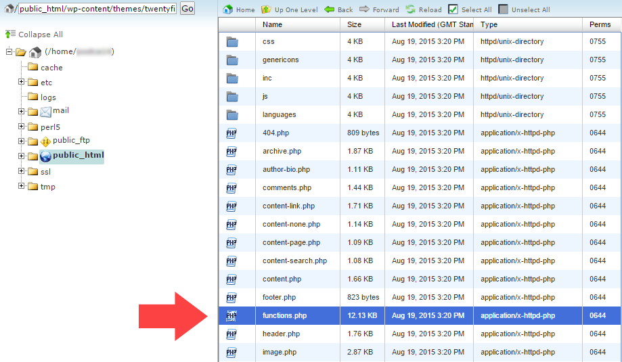The height and width of the screenshot is (362, 622).
Task: Click the PHP icon beside 404.php
Action: coord(231,133)
